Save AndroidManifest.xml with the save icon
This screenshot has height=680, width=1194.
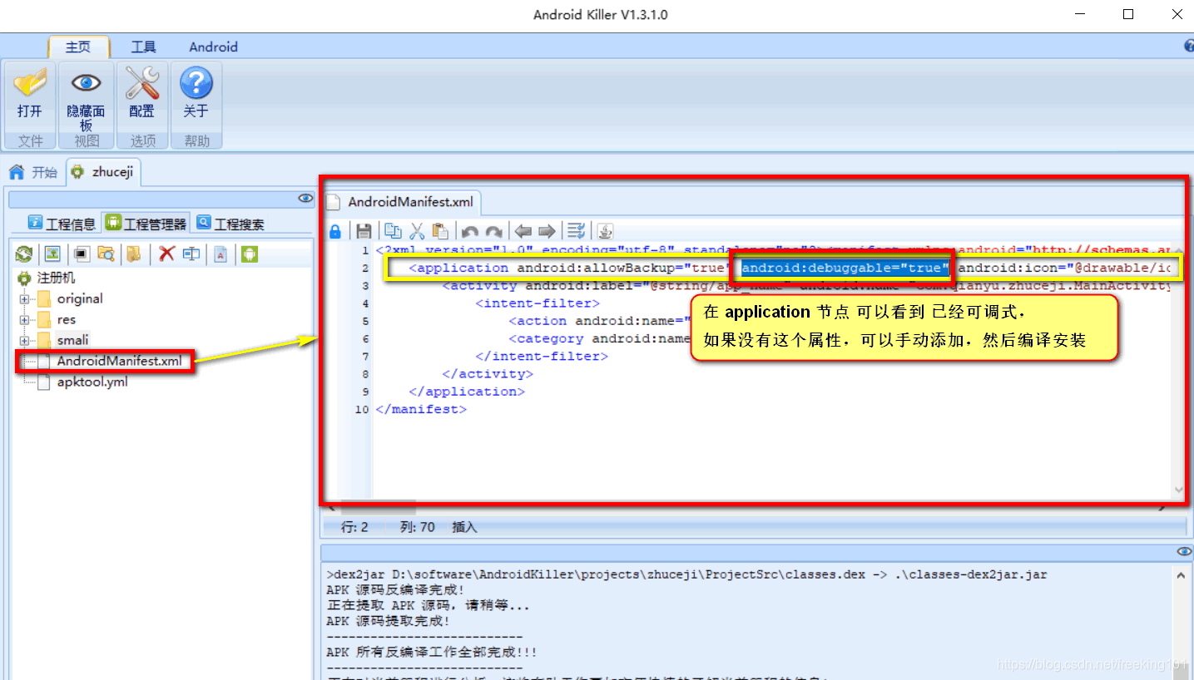pos(364,230)
